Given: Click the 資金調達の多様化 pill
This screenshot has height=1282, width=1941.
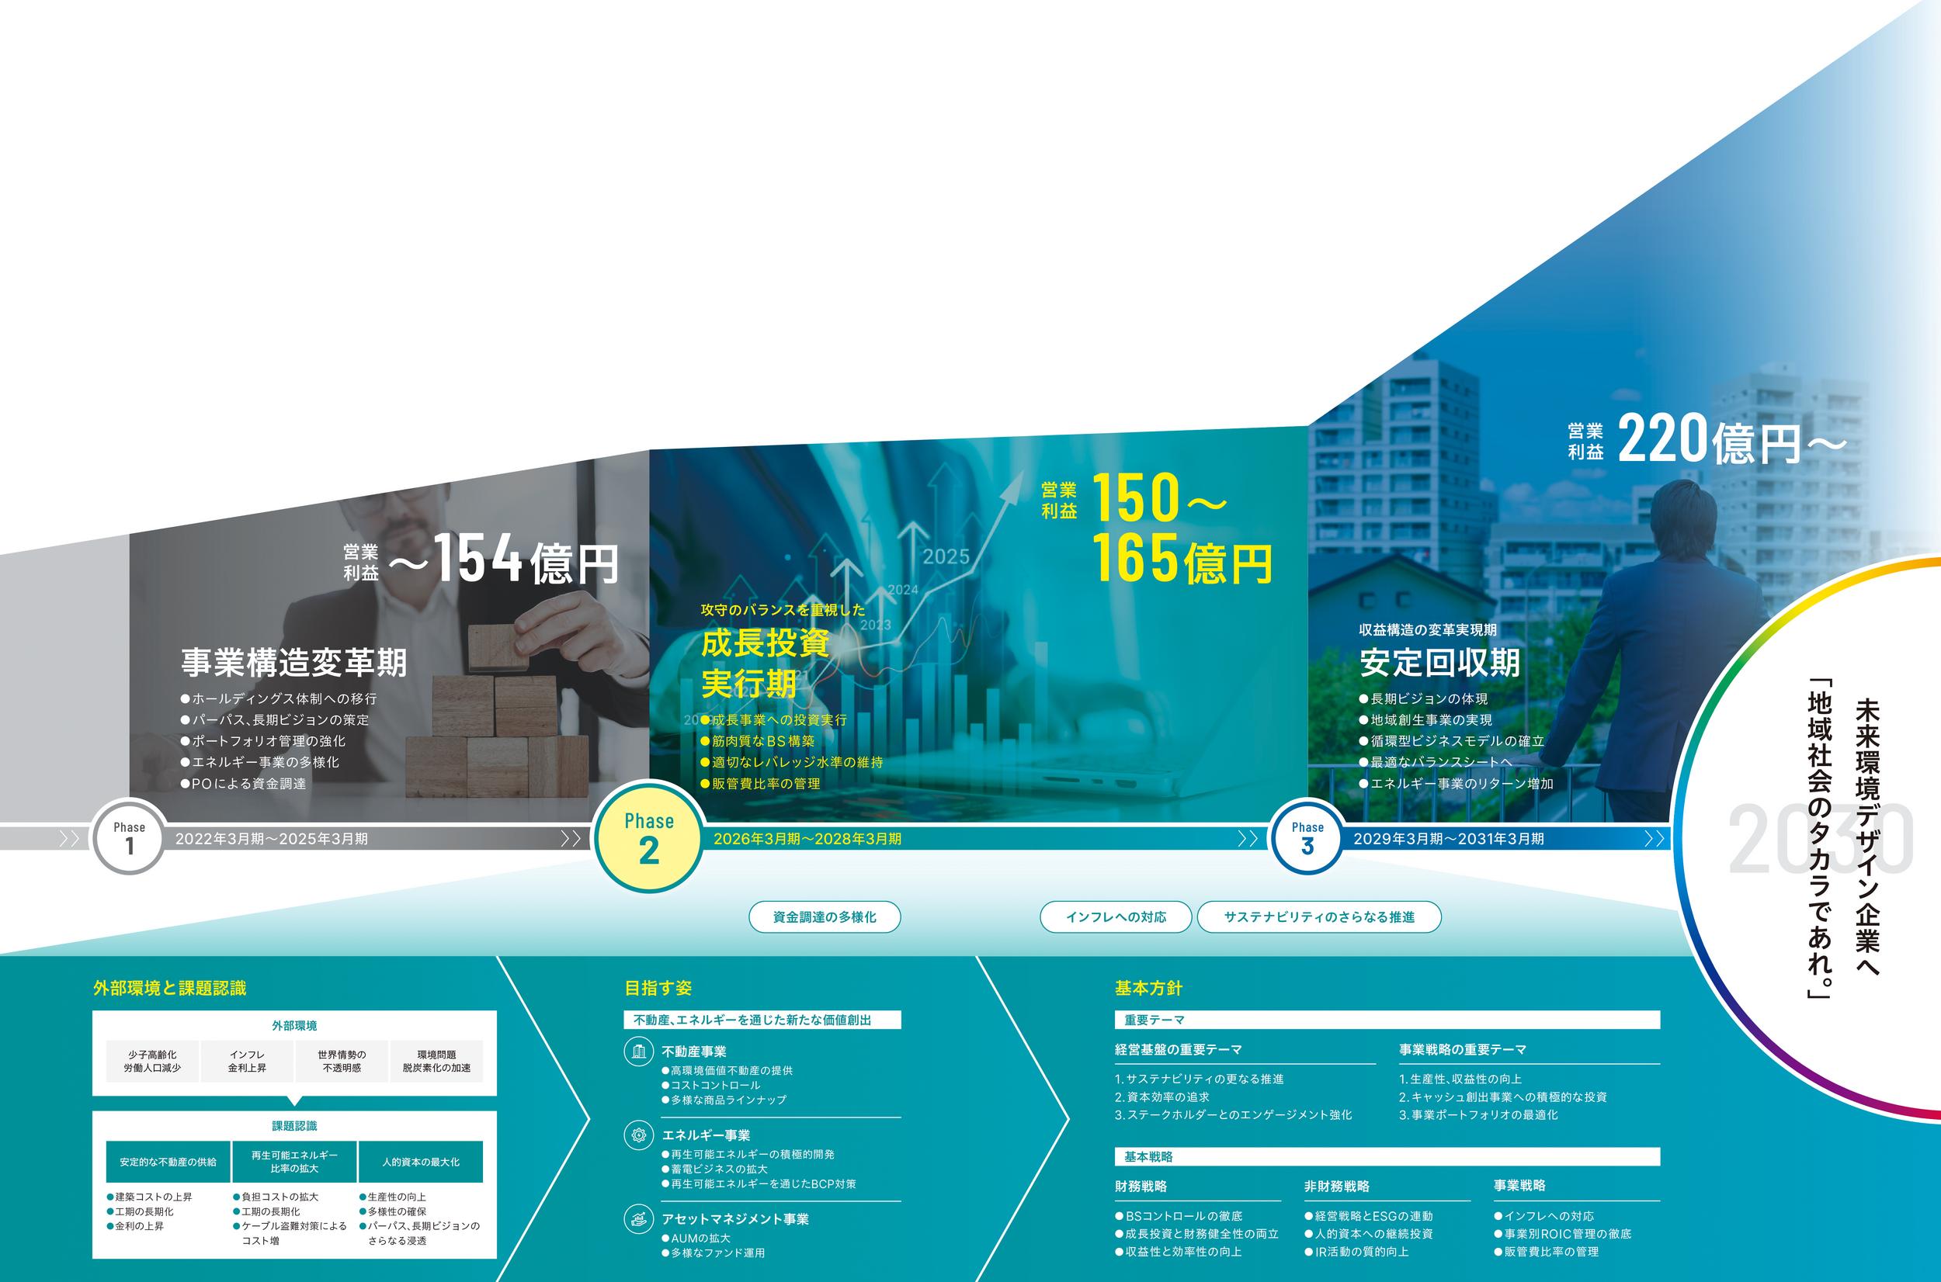Looking at the screenshot, I should (x=825, y=917).
